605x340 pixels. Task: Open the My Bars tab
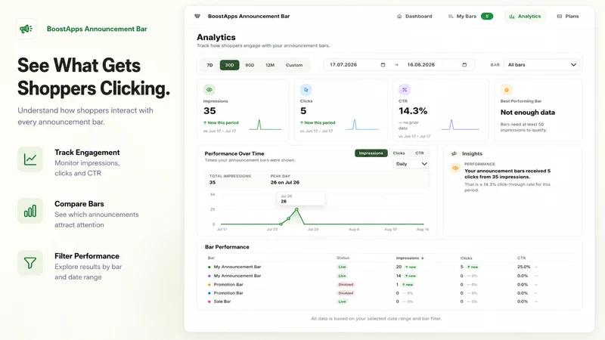470,16
